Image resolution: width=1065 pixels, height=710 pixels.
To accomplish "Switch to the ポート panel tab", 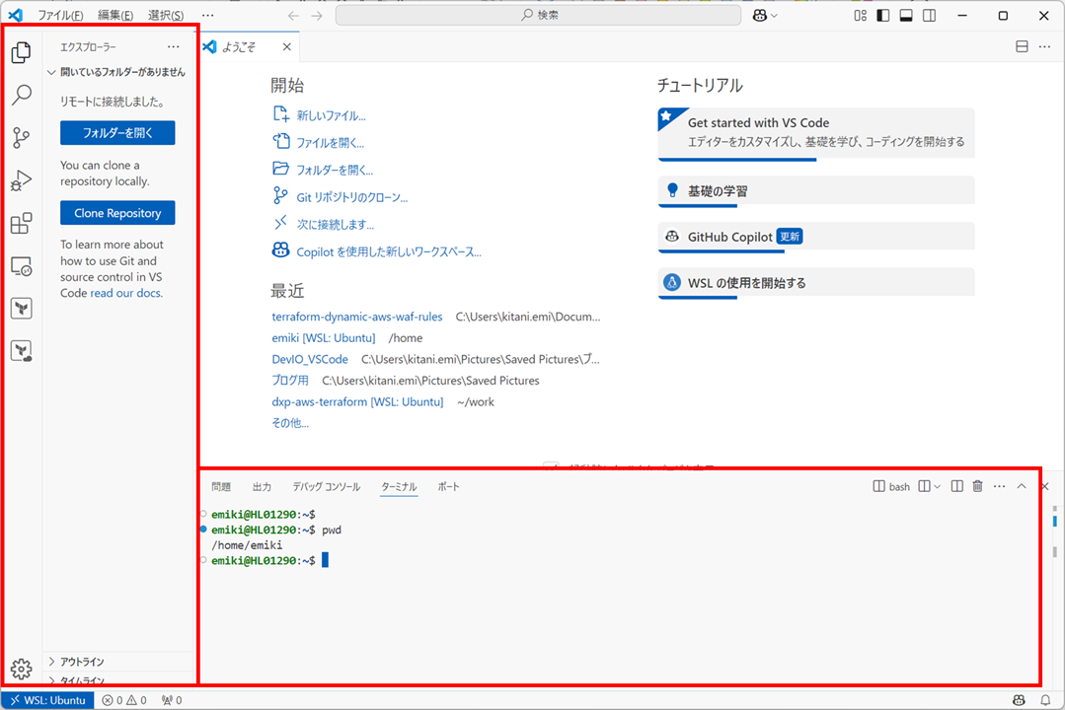I will (x=448, y=487).
